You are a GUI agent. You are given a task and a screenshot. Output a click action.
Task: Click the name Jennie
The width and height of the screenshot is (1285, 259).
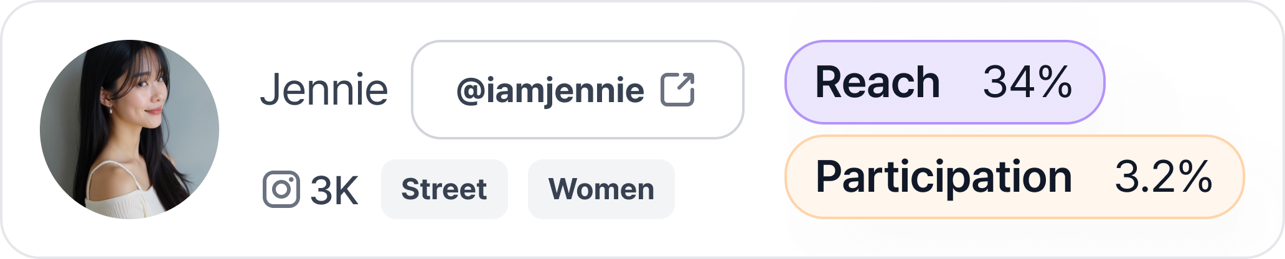click(324, 90)
